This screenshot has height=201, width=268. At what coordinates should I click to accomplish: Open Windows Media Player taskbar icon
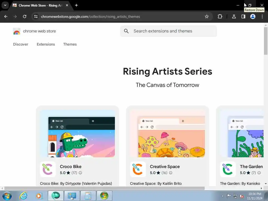(39, 196)
